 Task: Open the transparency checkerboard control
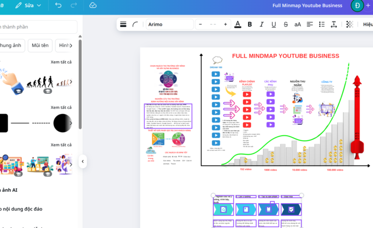(x=350, y=24)
